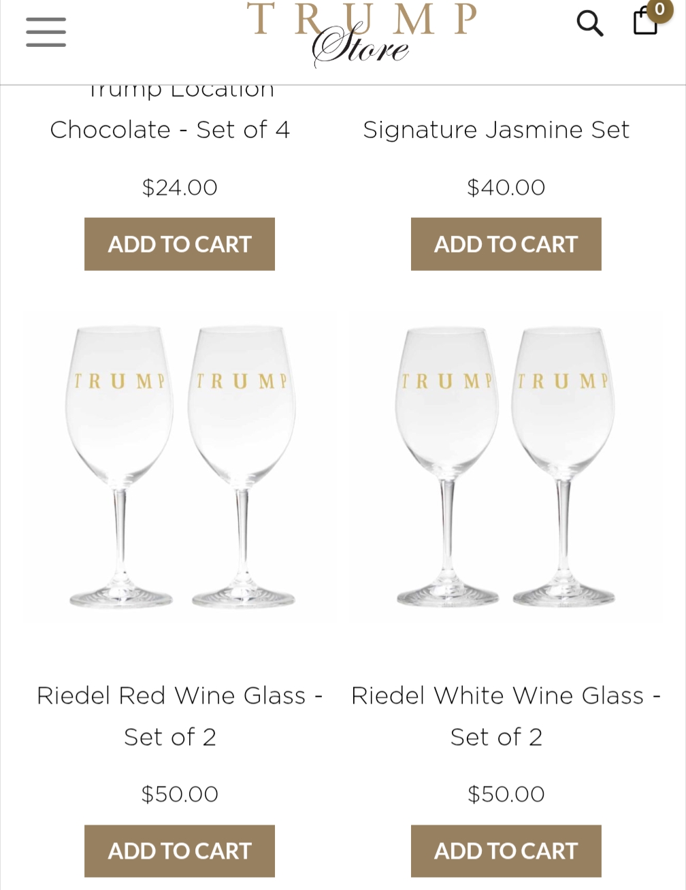The width and height of the screenshot is (686, 890).
Task: Click the $50.00 white wine glass price
Action: [506, 794]
